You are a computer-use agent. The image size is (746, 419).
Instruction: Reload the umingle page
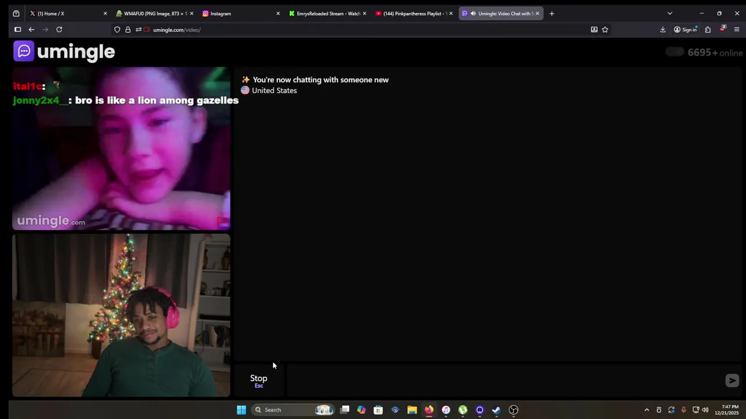pyautogui.click(x=59, y=30)
